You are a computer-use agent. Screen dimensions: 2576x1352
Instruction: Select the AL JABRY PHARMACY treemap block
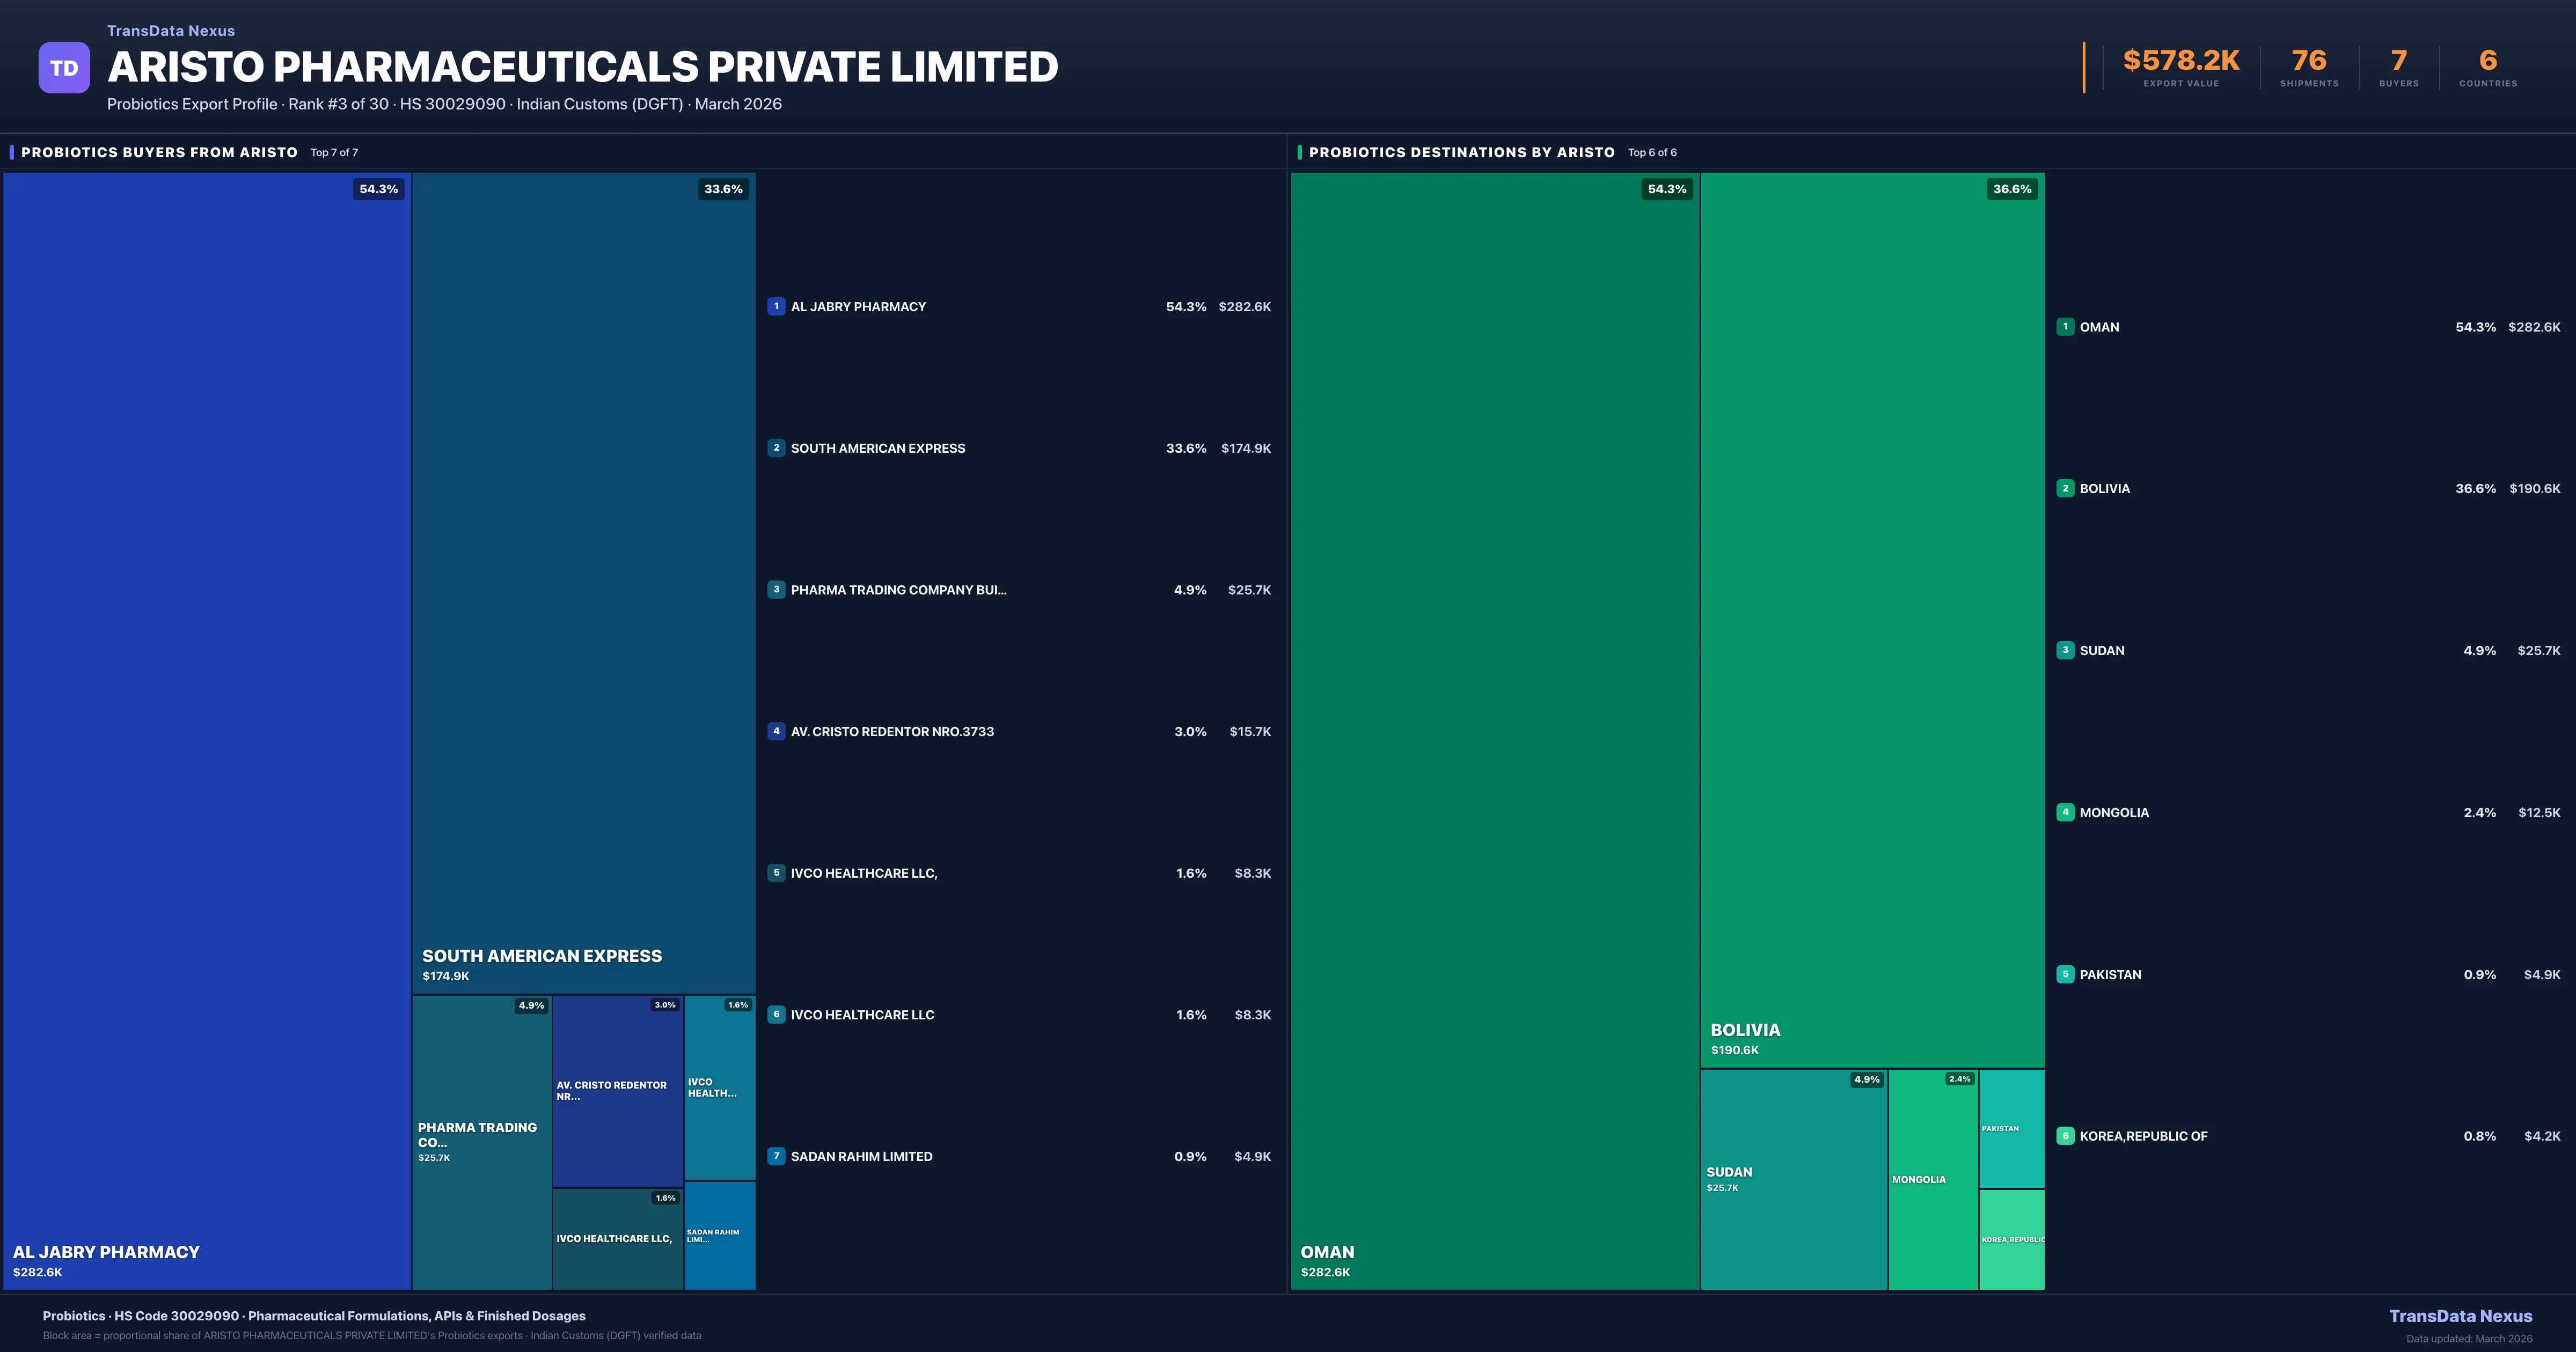[207, 730]
